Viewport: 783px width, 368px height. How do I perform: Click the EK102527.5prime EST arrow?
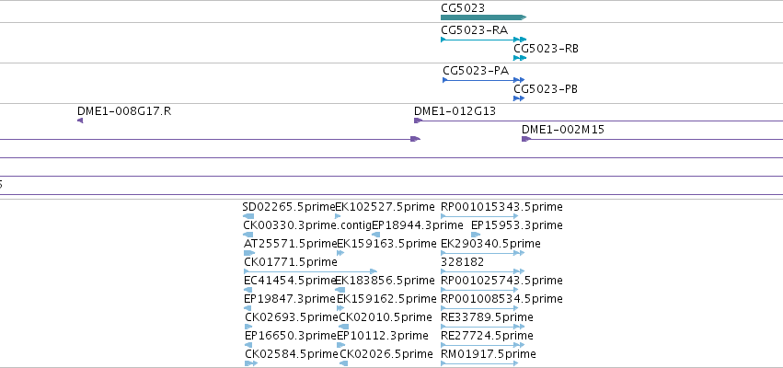point(338,216)
